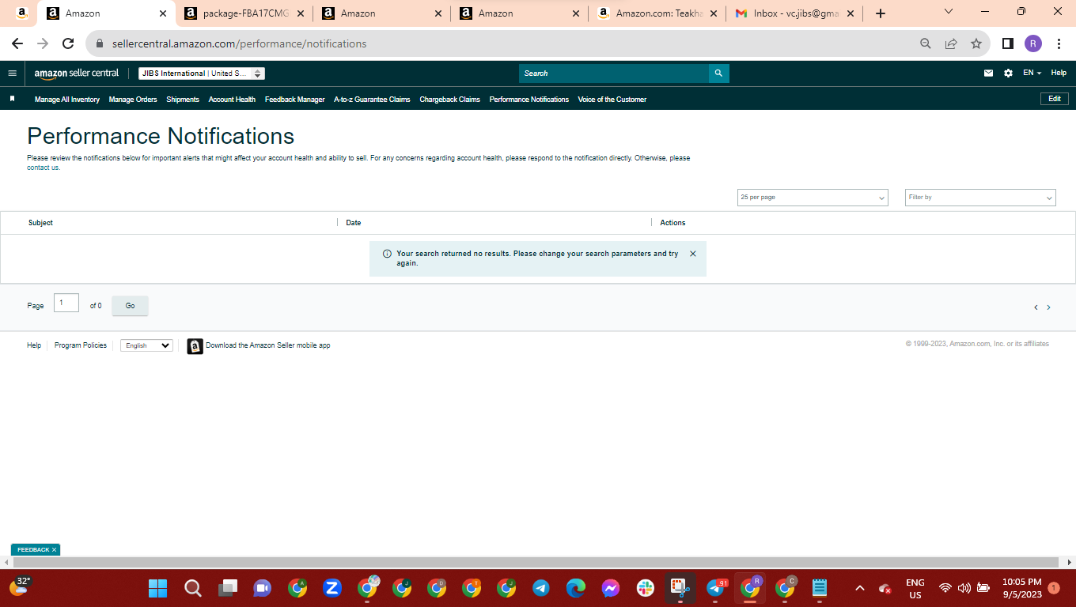Click the browser address bar URL
1076x607 pixels.
coord(239,43)
